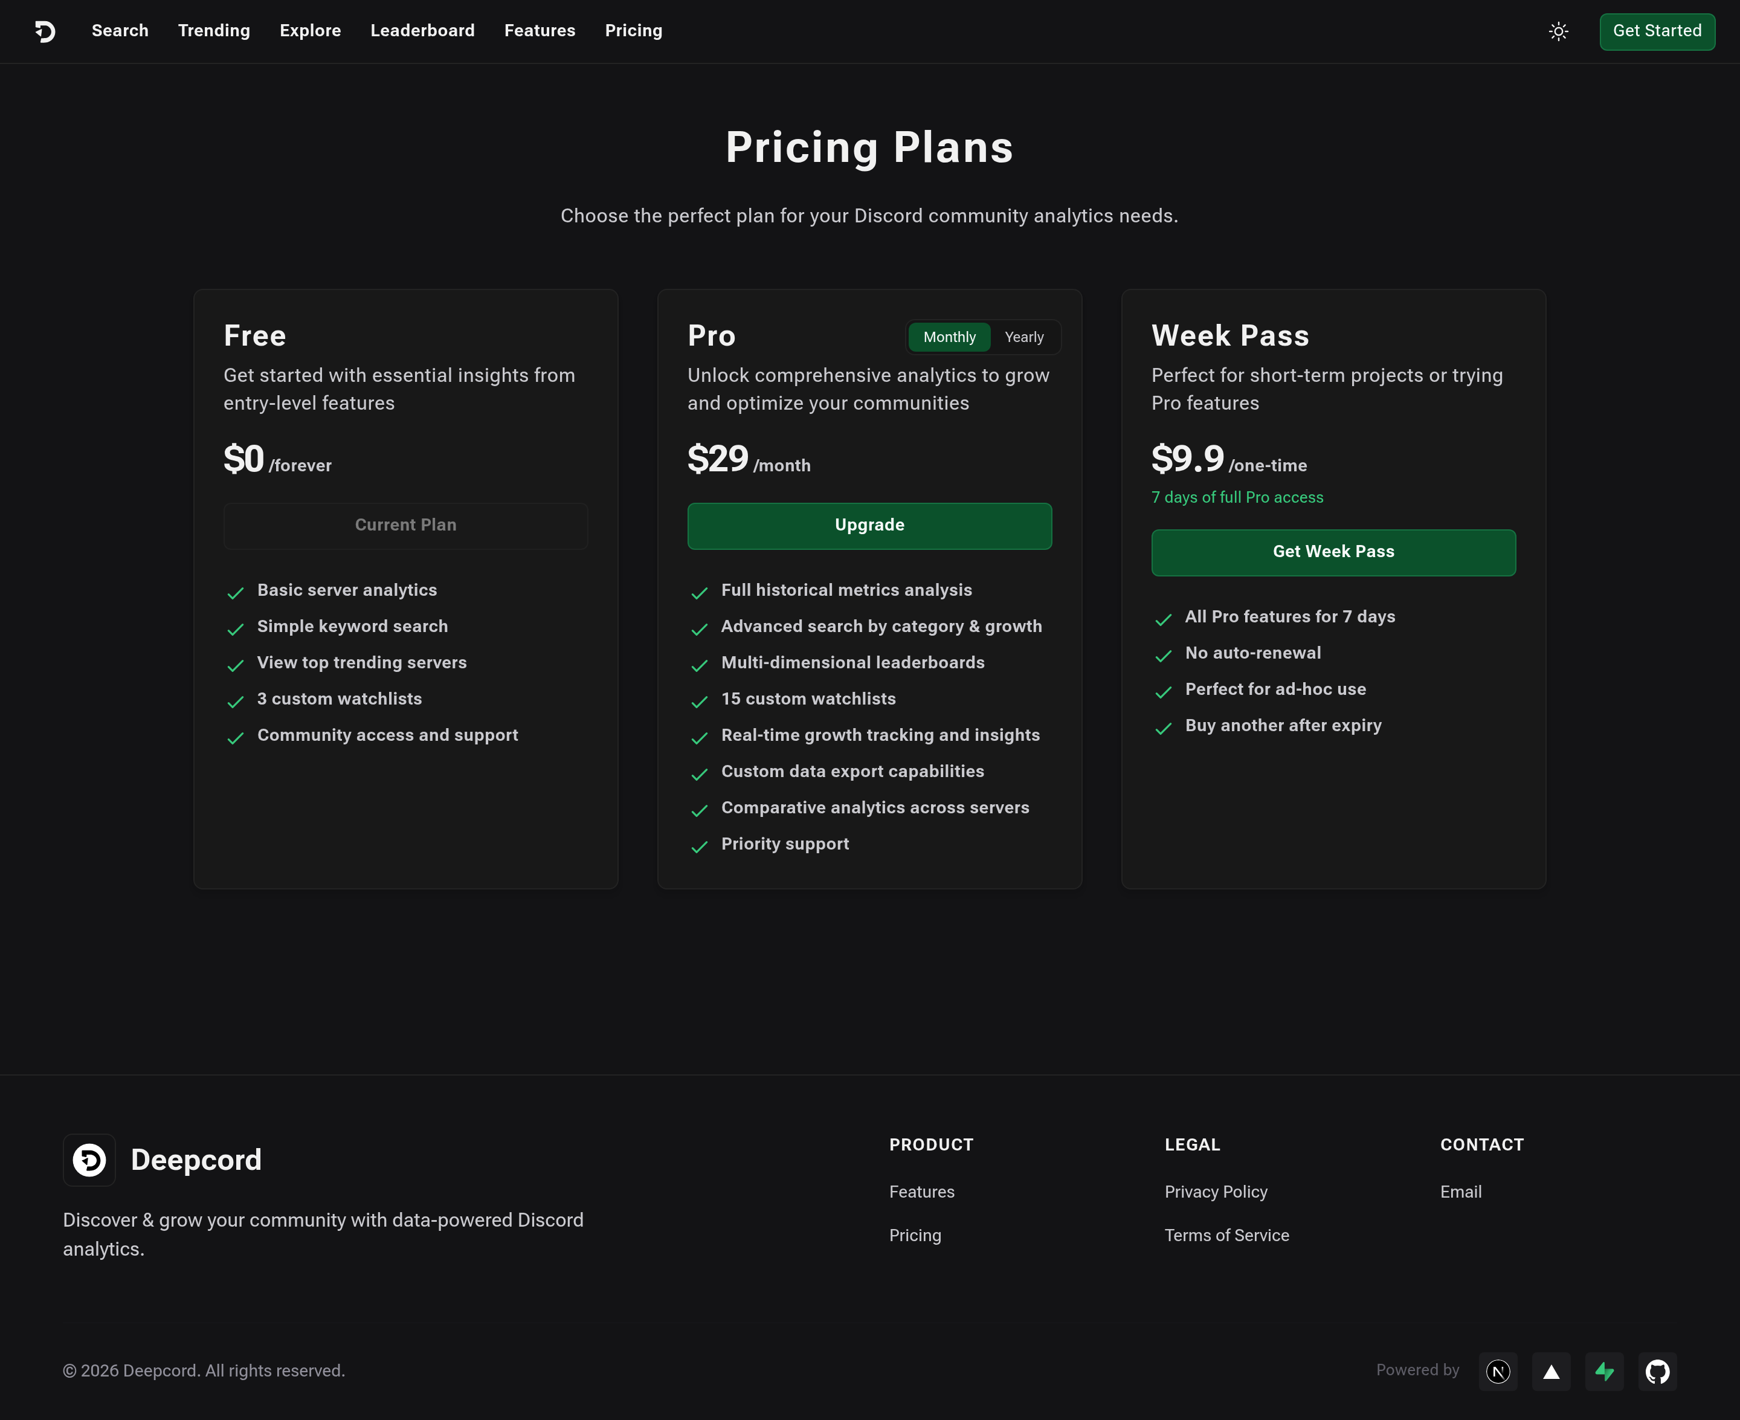Open the Vercel triangle icon in footer
Image resolution: width=1740 pixels, height=1420 pixels.
coord(1551,1372)
